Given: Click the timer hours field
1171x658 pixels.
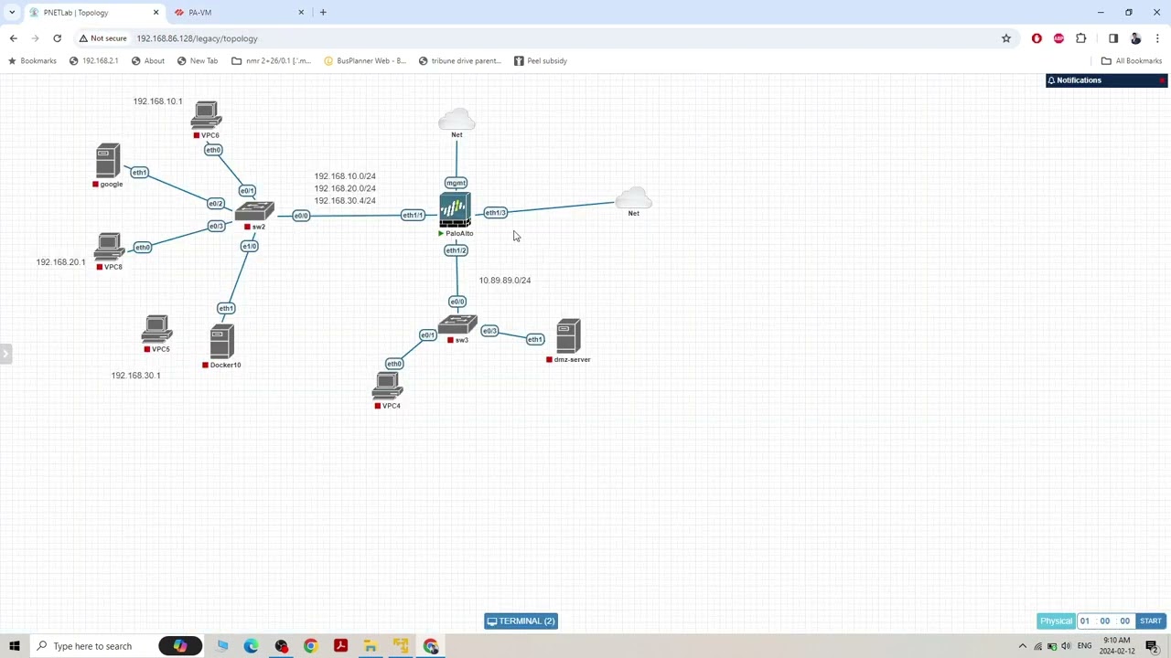Looking at the screenshot, I should 1085,621.
